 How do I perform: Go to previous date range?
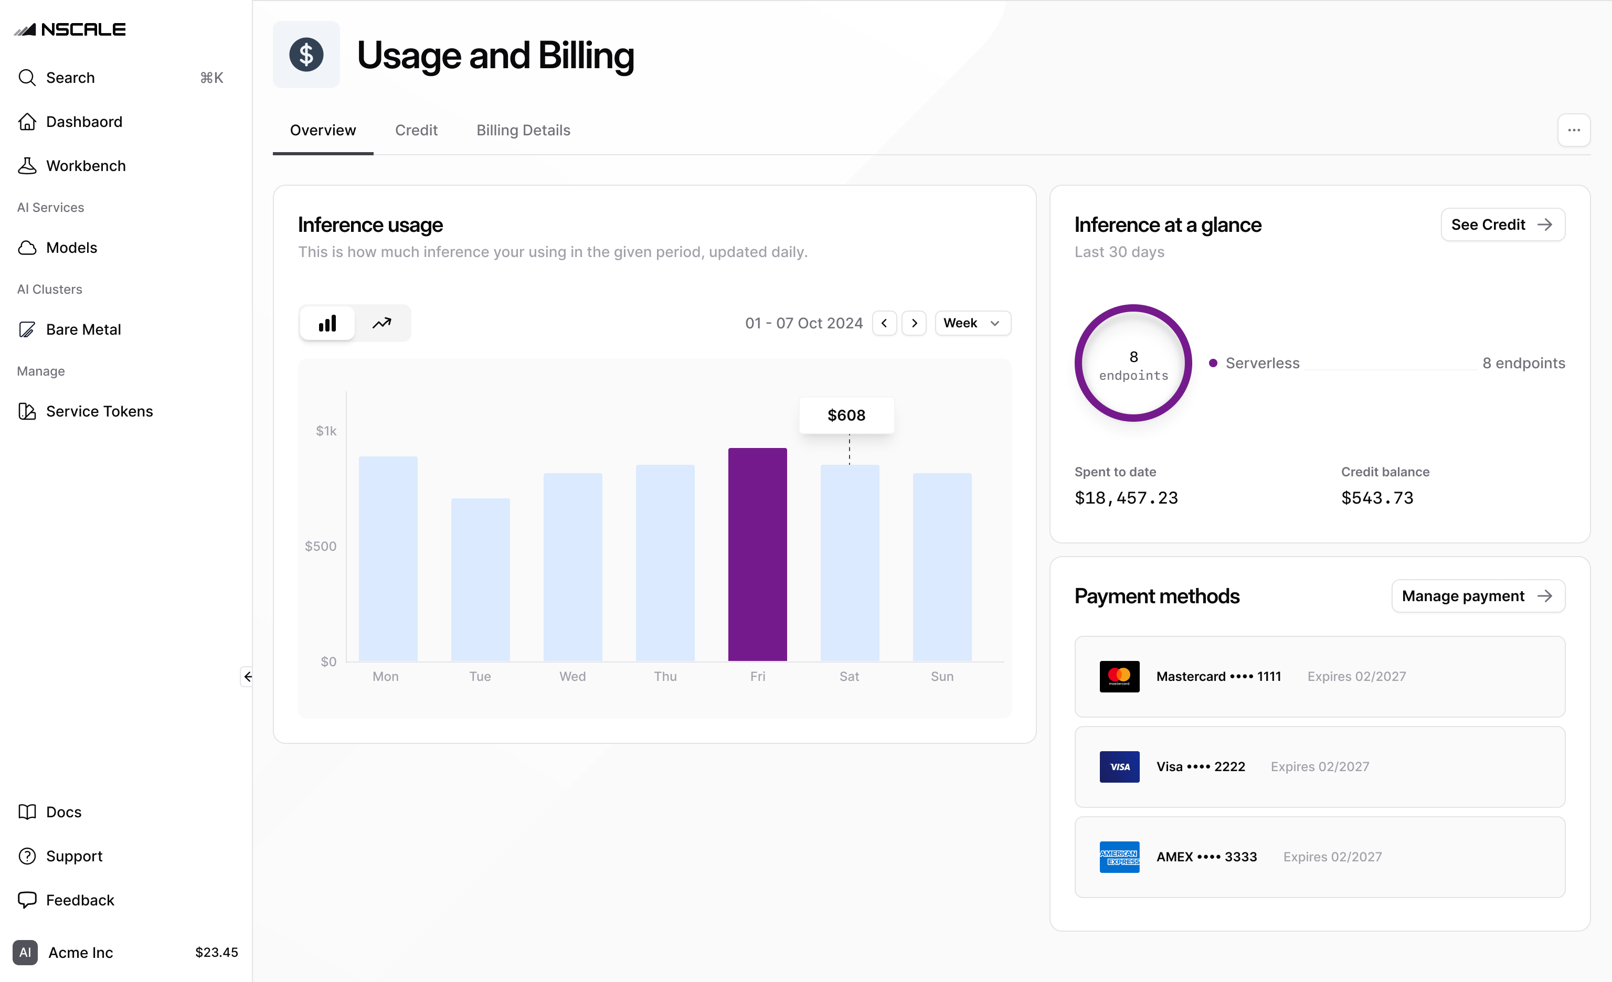pyautogui.click(x=884, y=323)
